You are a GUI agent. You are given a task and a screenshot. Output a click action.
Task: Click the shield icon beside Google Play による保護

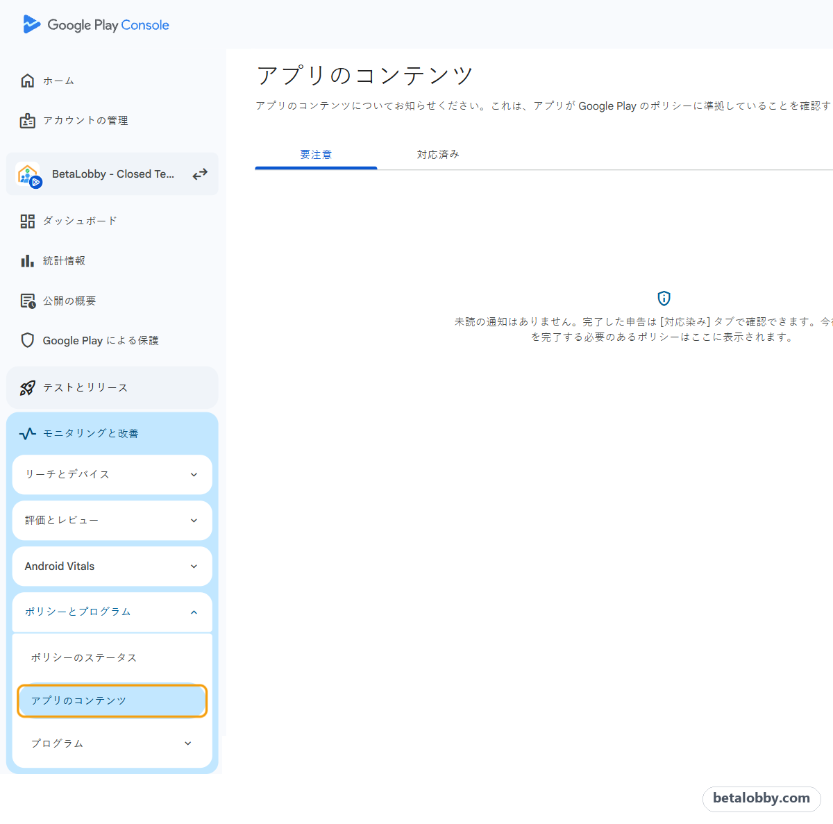[x=28, y=340]
